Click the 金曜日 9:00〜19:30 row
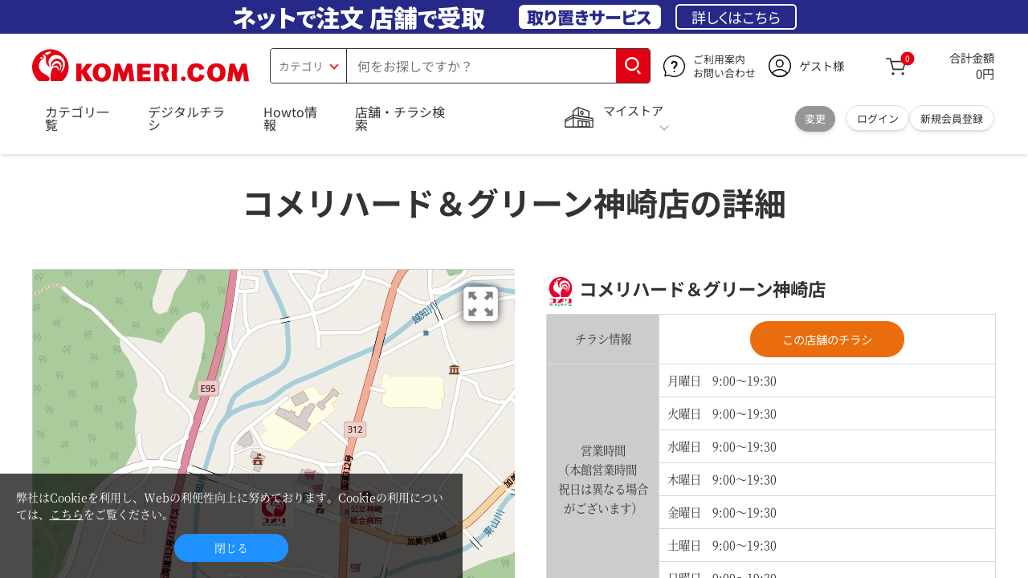This screenshot has width=1028, height=578. click(x=827, y=512)
